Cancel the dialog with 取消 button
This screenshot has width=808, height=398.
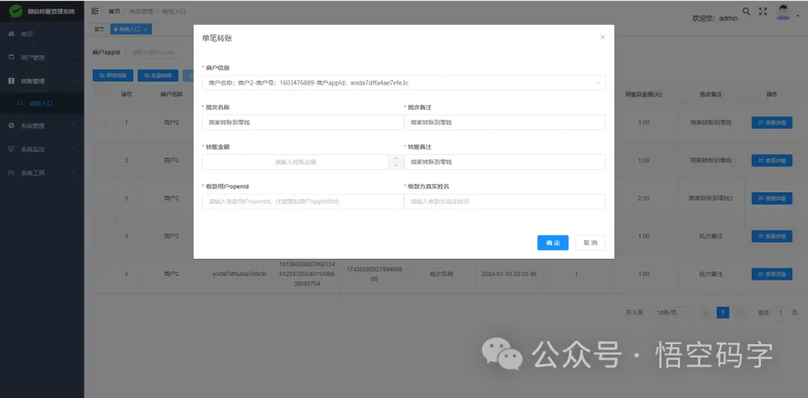pyautogui.click(x=590, y=243)
